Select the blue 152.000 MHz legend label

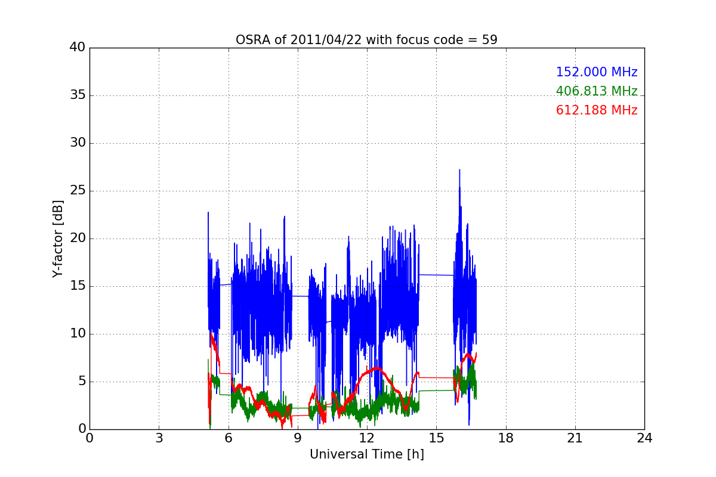[597, 72]
